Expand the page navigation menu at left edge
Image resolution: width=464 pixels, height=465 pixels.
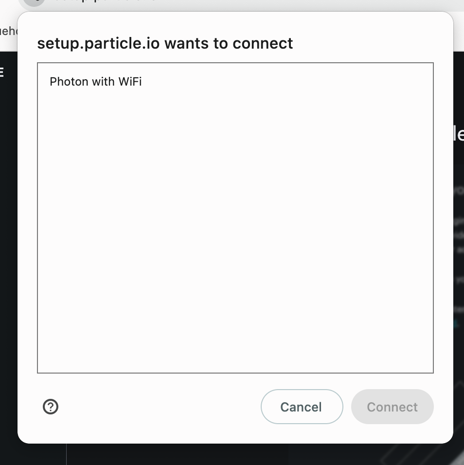coord(2,73)
